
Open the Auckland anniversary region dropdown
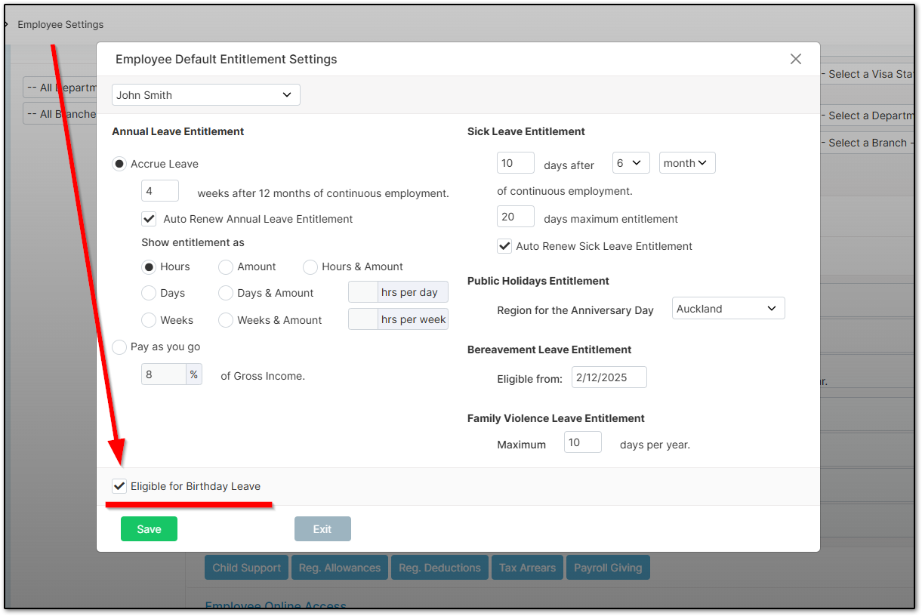pos(729,309)
